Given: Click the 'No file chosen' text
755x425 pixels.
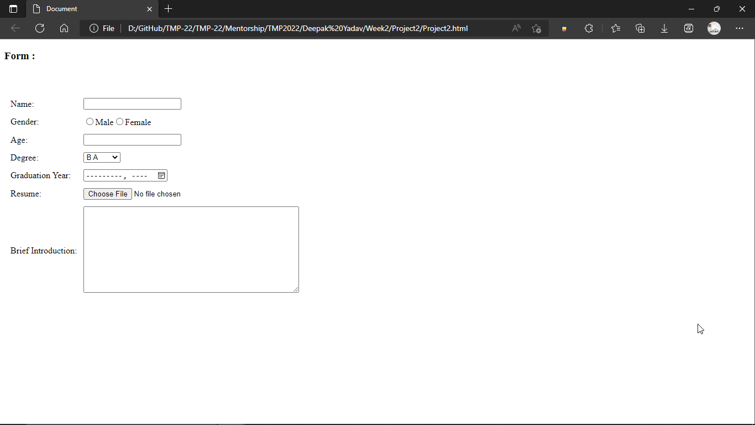Looking at the screenshot, I should [158, 194].
